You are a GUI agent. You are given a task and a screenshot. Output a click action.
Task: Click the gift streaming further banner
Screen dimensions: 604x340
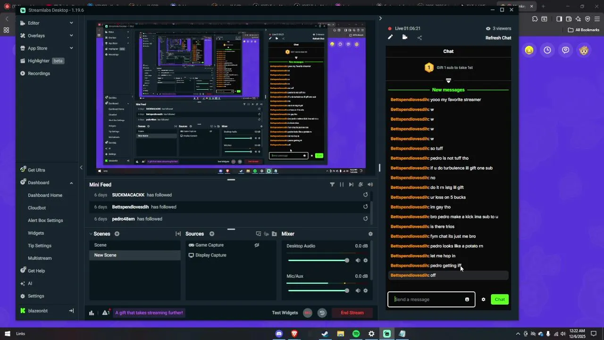149,313
